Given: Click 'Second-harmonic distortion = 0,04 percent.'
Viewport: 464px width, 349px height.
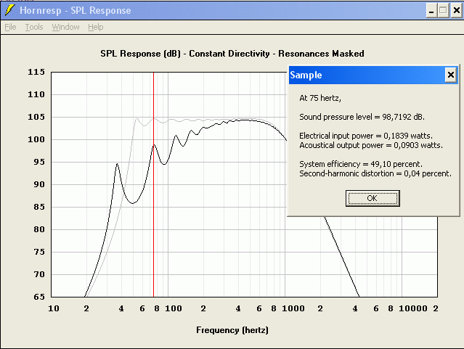Looking at the screenshot, I should pyautogui.click(x=375, y=173).
